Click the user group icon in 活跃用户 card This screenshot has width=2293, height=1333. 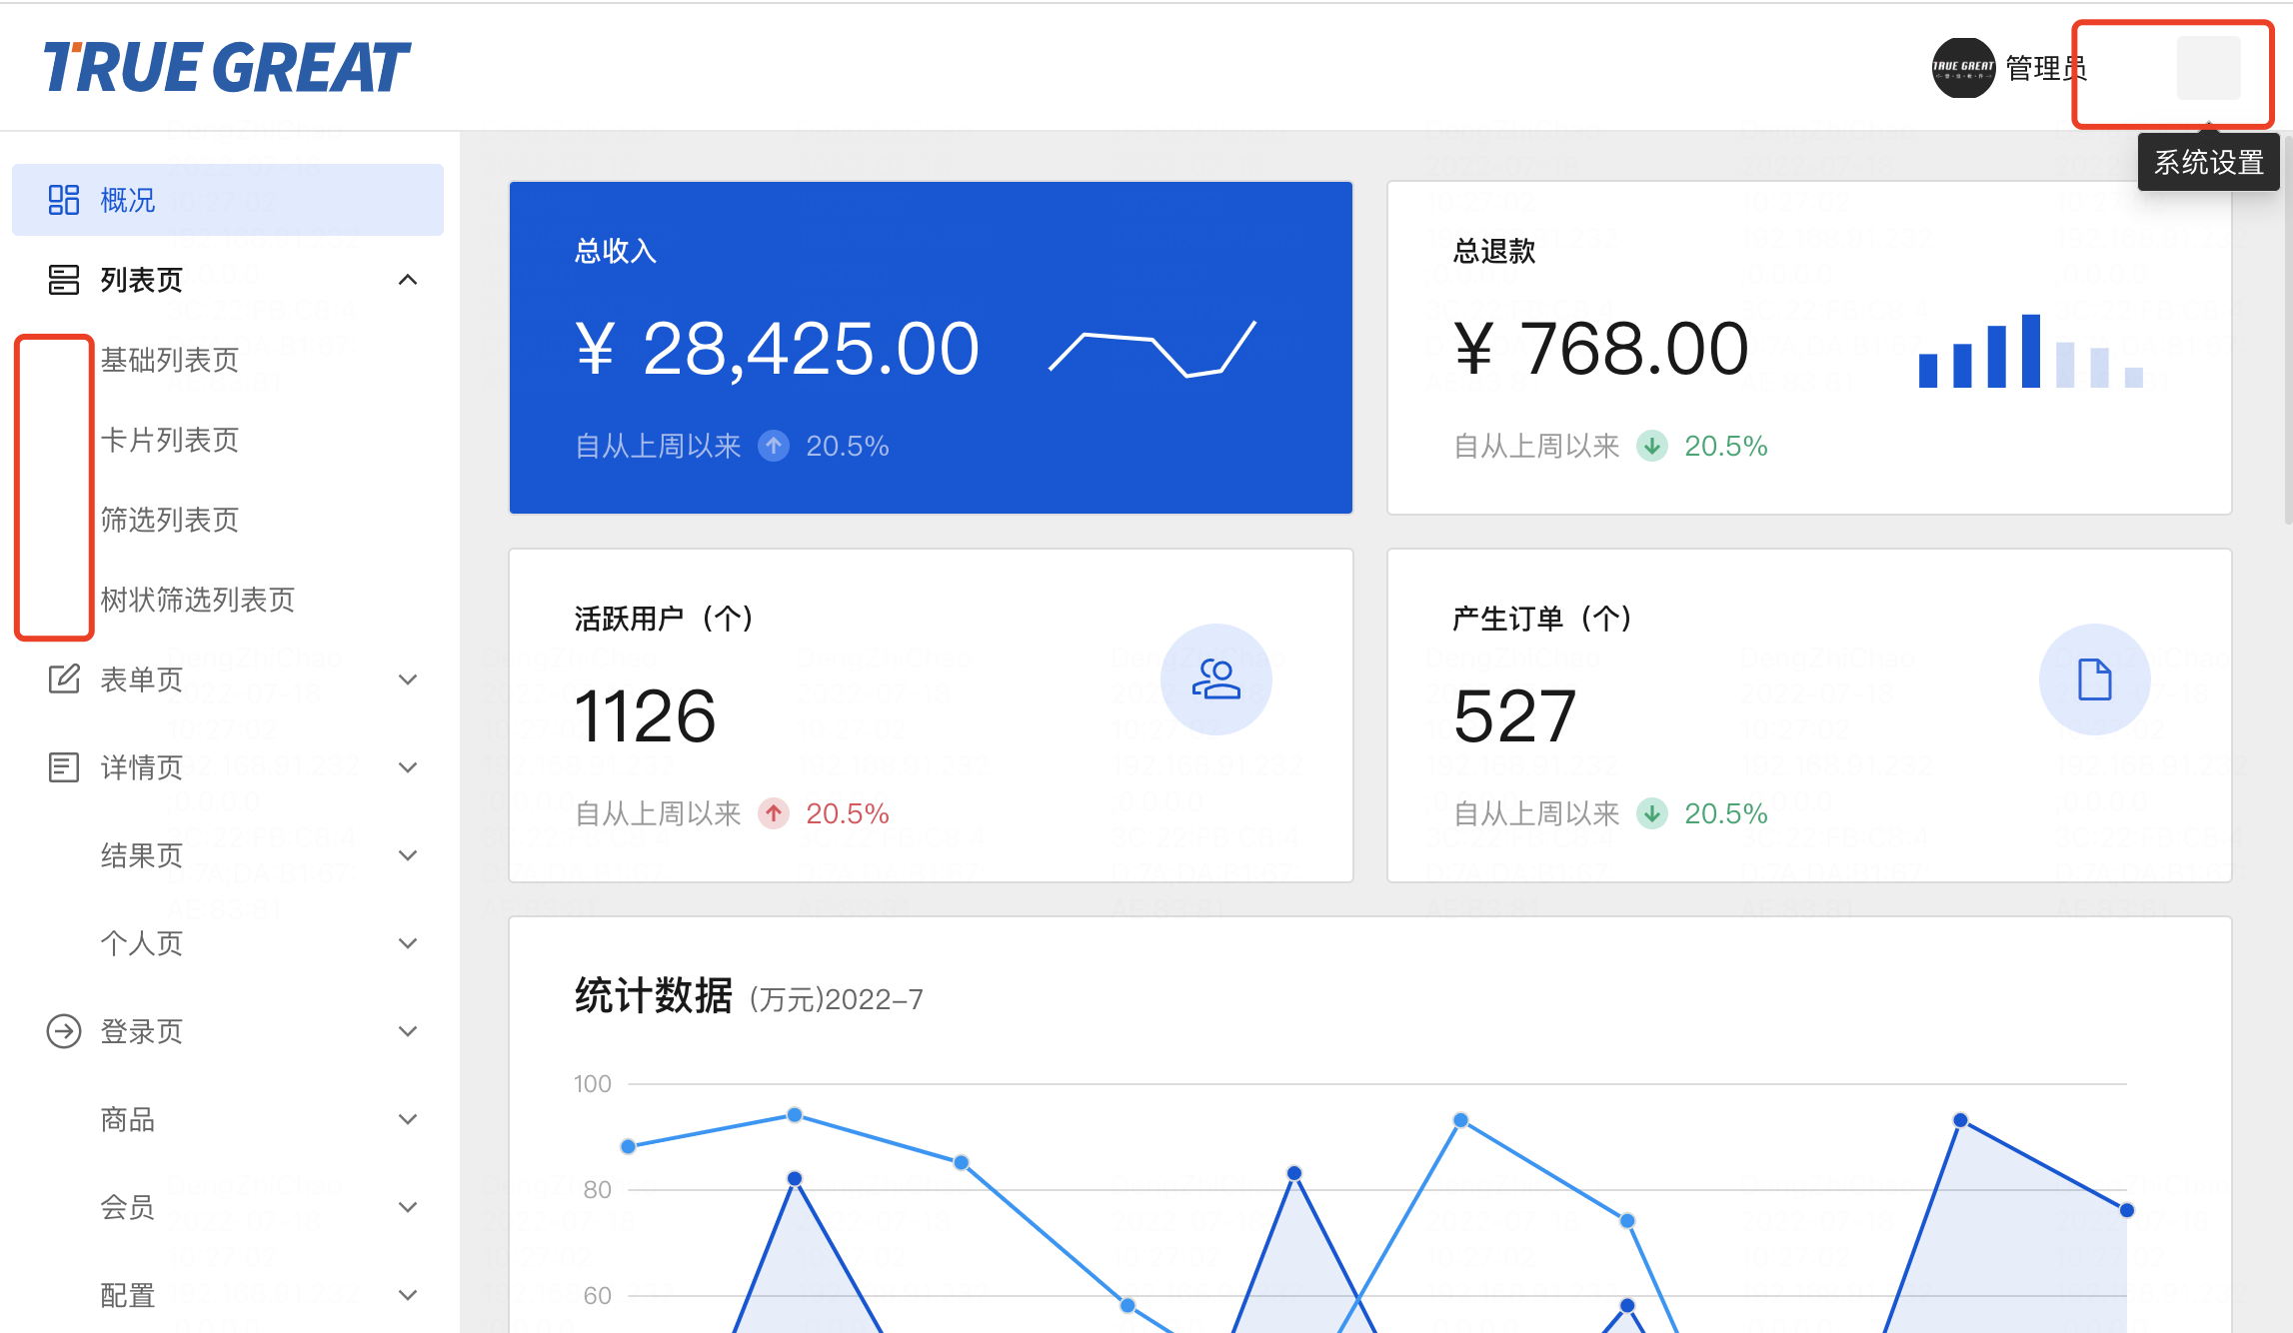pos(1216,679)
